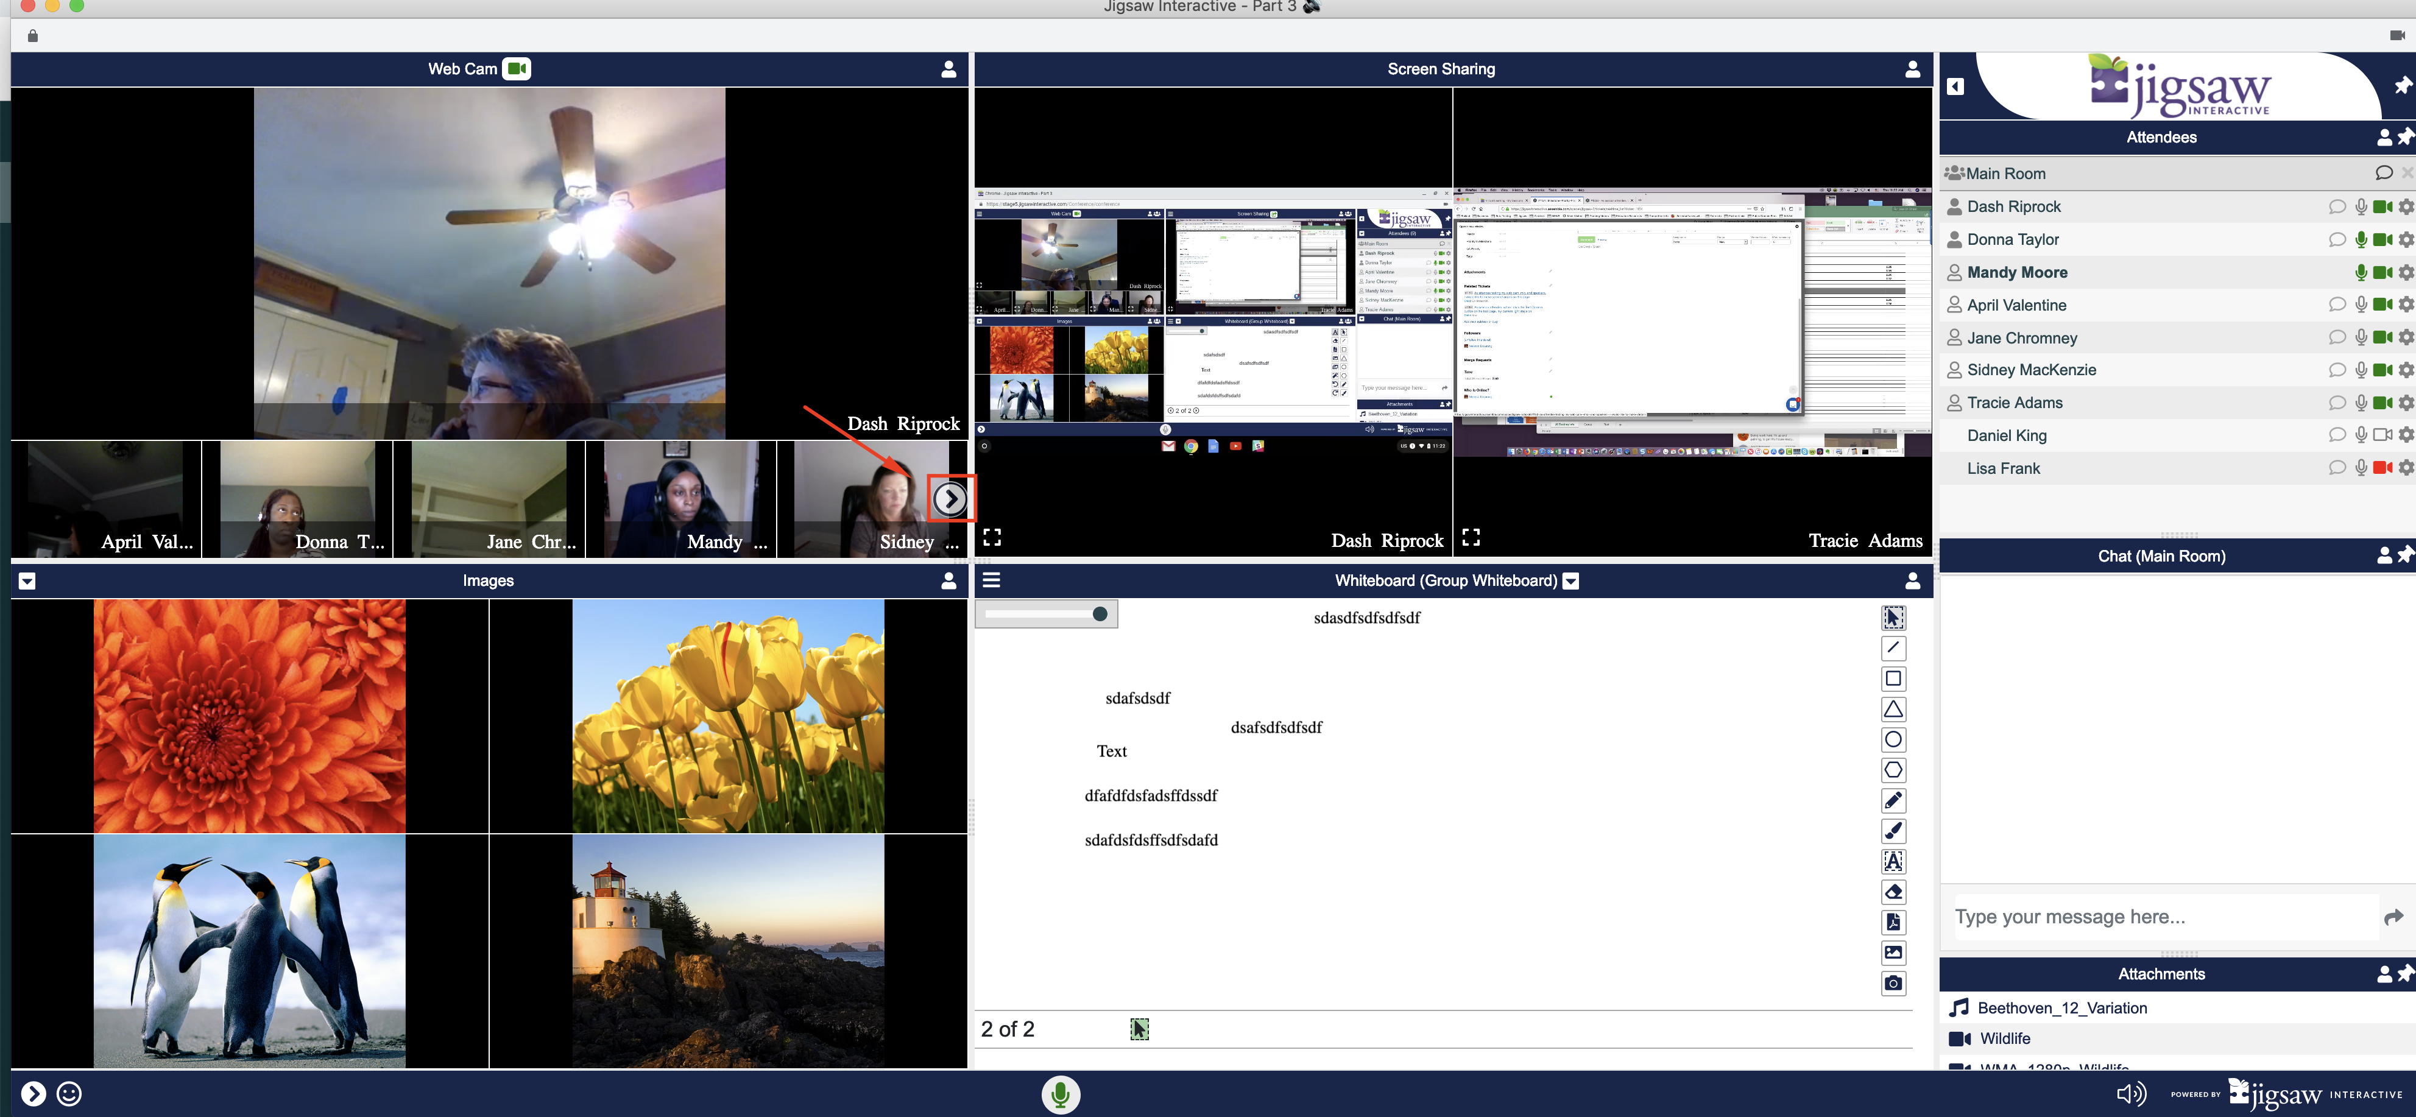
Task: Click the insert PDF whiteboard tool
Action: (1893, 922)
